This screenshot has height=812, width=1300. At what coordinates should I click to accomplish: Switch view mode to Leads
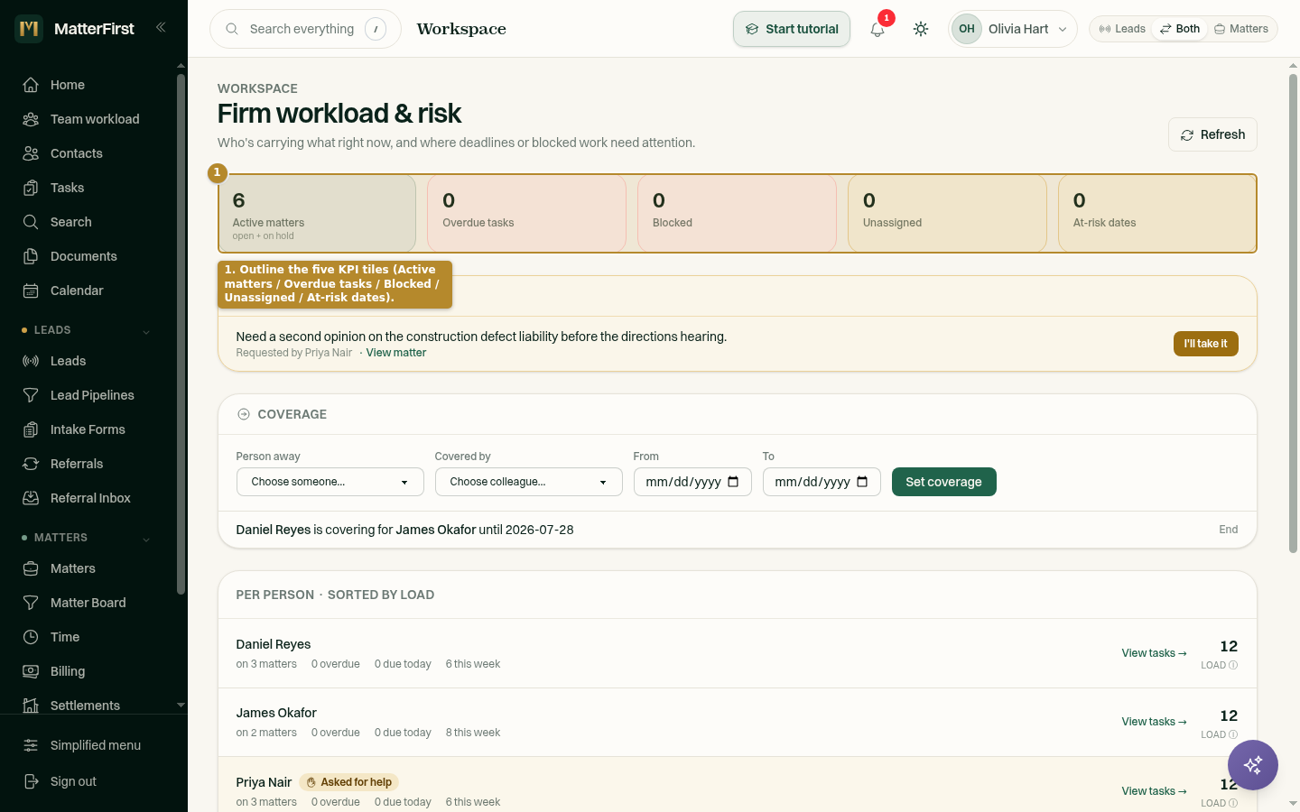(1122, 29)
